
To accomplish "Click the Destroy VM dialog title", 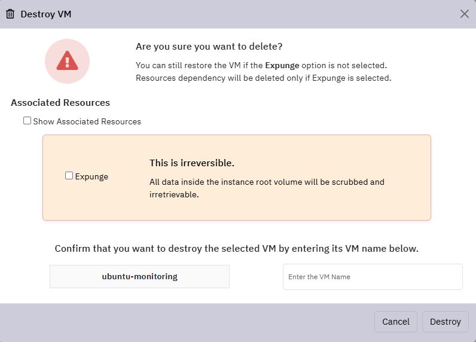I will click(46, 14).
